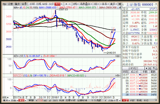Switch to 日线 daily chart period
The height and width of the screenshot is (104, 160).
[39, 4]
